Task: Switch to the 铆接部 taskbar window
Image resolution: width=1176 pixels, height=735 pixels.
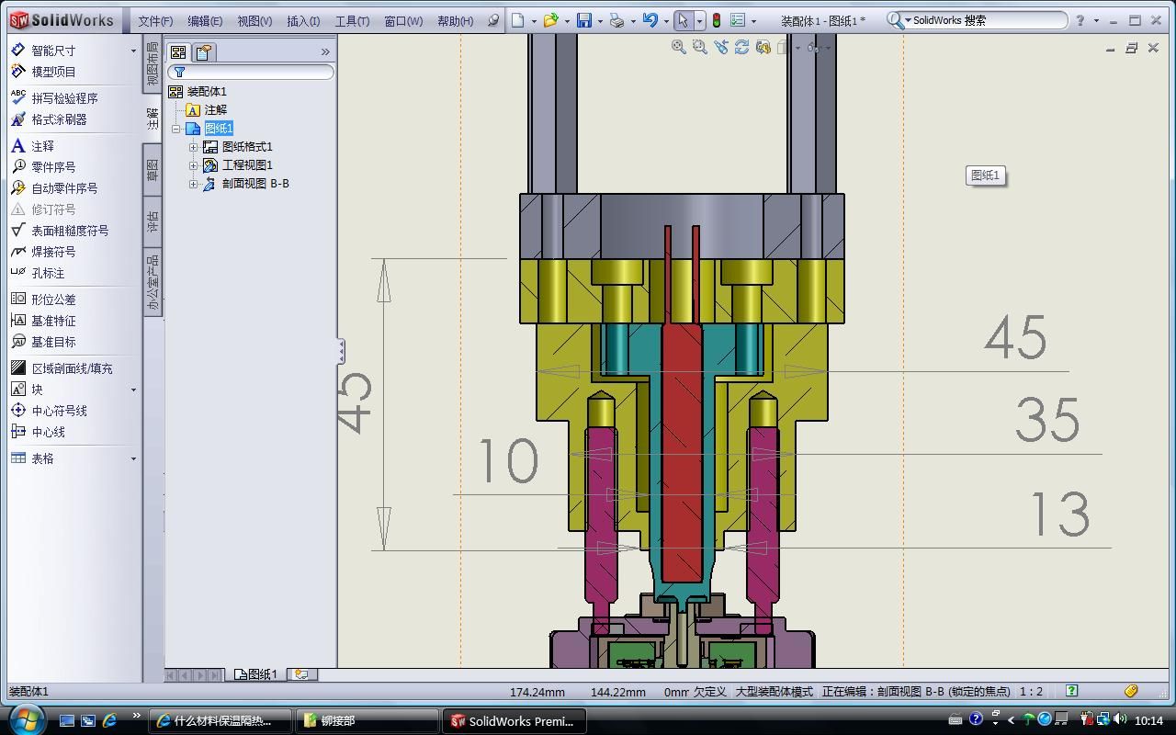Action: 367,721
